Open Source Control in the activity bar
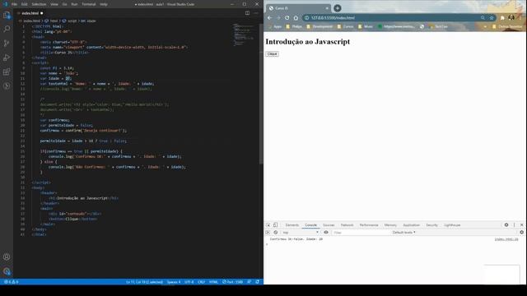The image size is (527, 296). (7, 44)
